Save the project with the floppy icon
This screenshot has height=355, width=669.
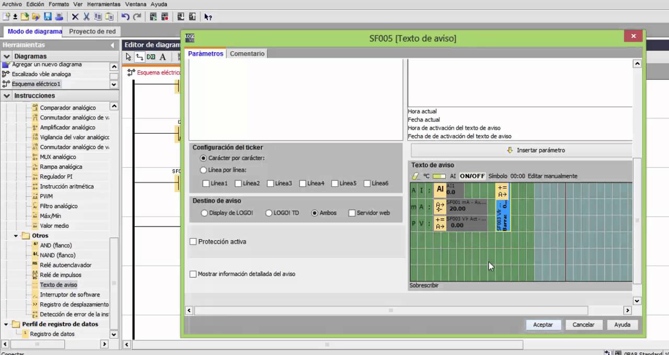click(48, 17)
